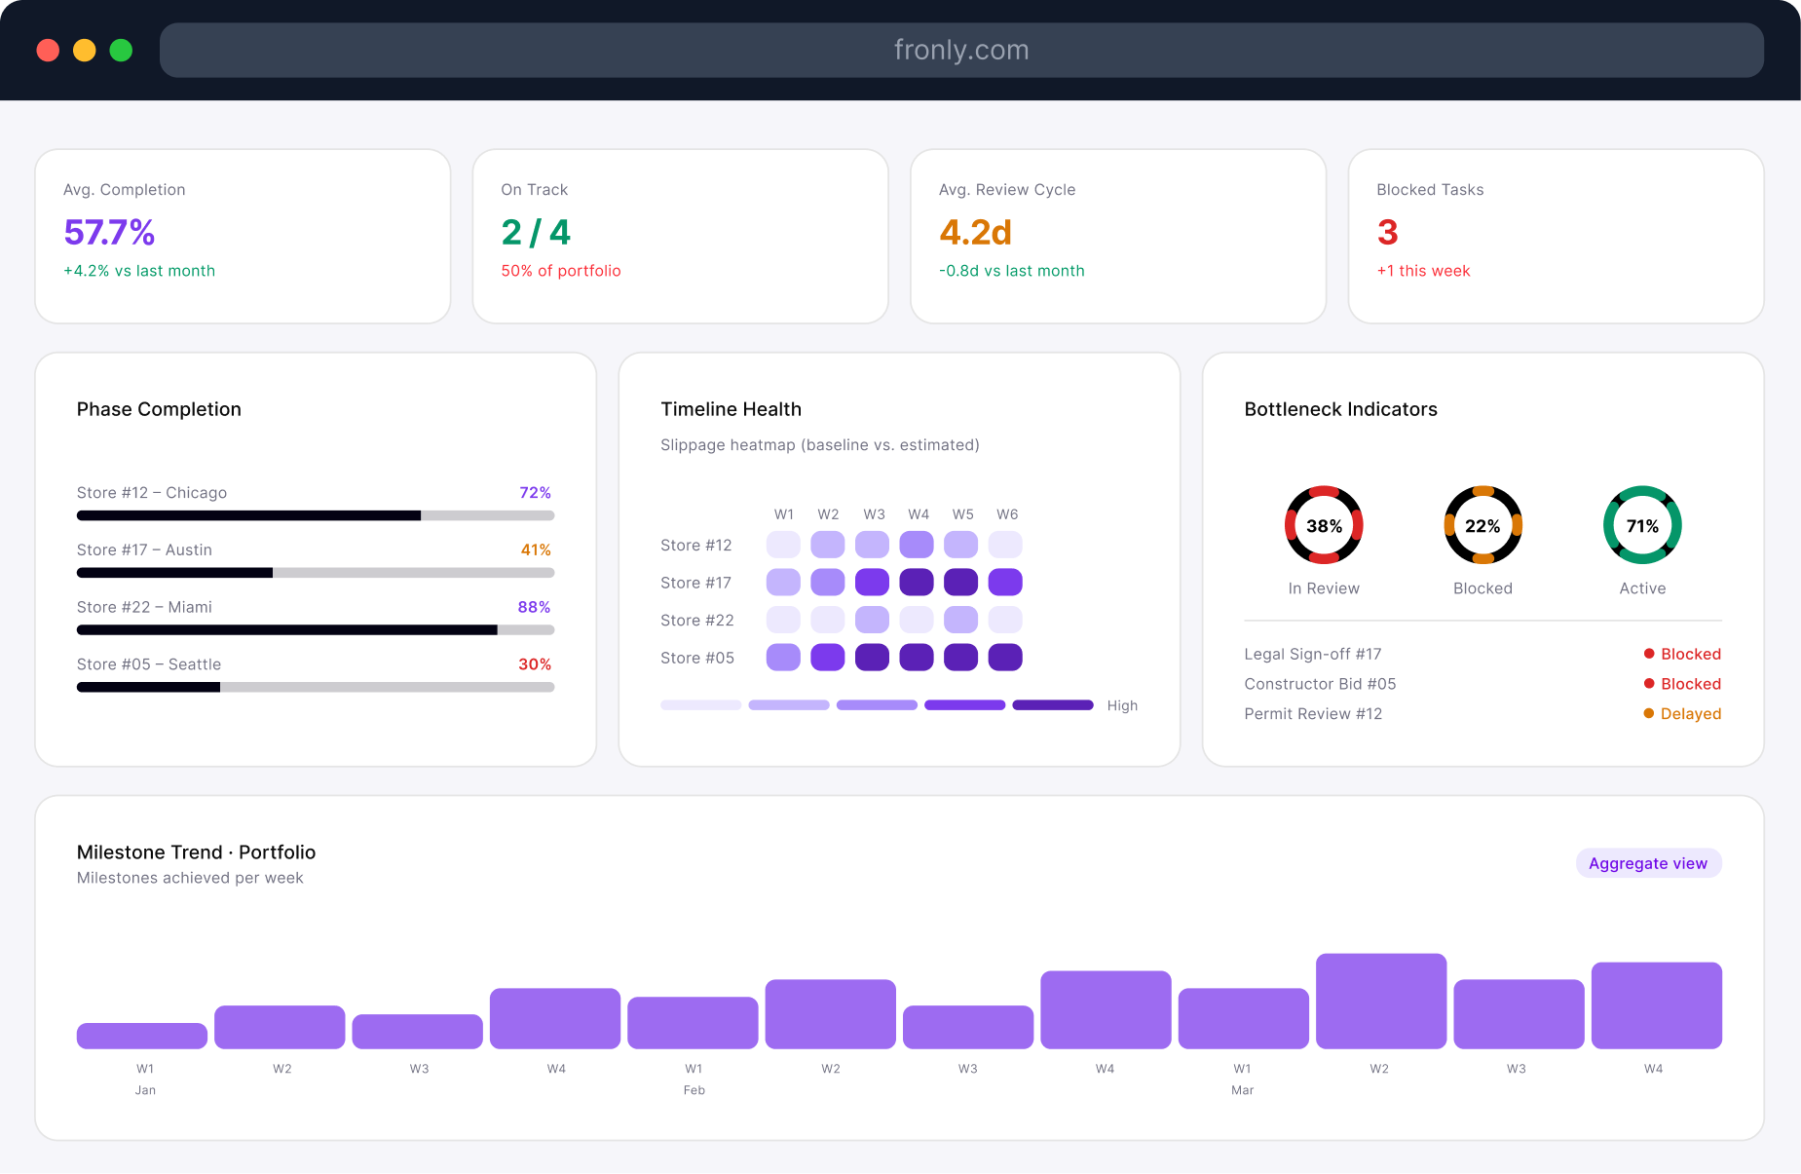Select the Legal Sign-off #17 row

pyautogui.click(x=1482, y=654)
